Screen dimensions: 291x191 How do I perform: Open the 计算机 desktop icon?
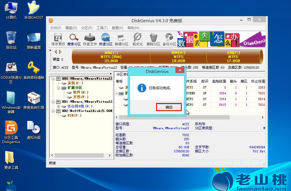[x=11, y=10]
